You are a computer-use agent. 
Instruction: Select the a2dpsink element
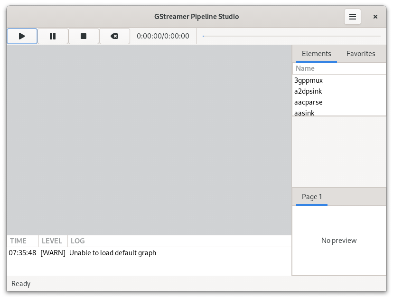[339, 91]
